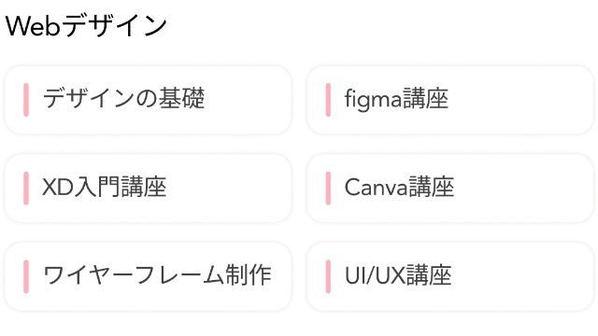Select the pink accent bar by XD入門講座

(x=26, y=189)
